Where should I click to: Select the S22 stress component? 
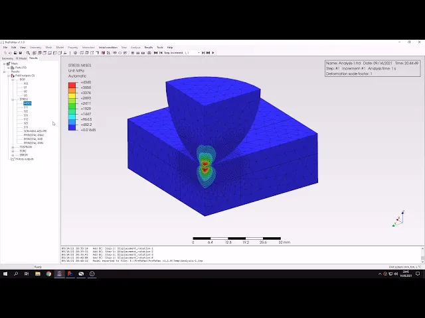click(26, 111)
